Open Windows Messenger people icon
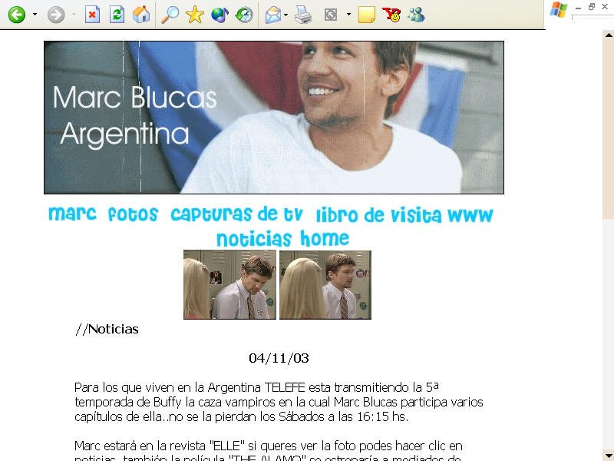Screen dimensions: 614x461 tap(416, 15)
